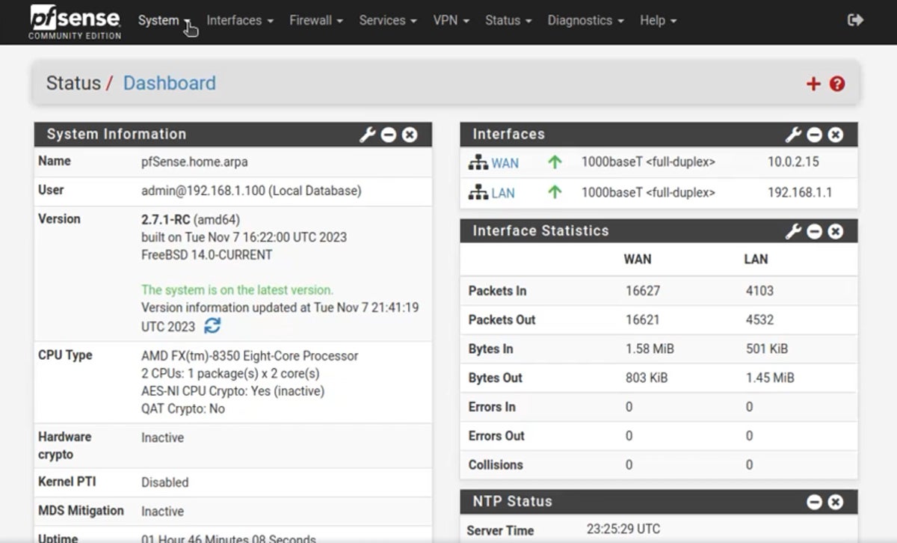Open the red help question mark icon
This screenshot has height=543, width=897.
point(837,84)
